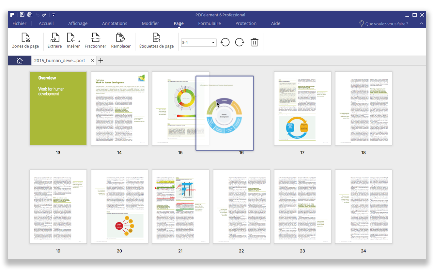Go to the Home screen tab
434x272 pixels.
20,61
